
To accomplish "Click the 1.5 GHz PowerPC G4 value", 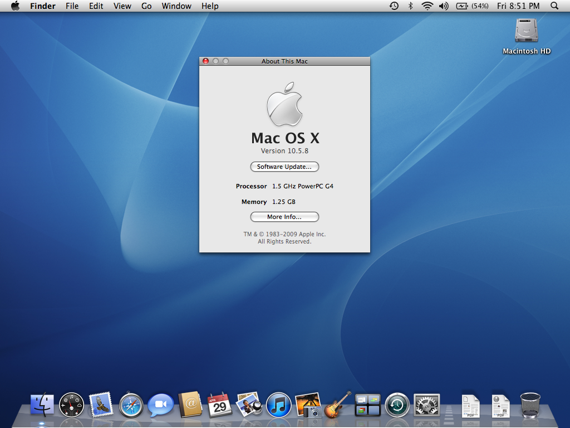I will click(303, 186).
